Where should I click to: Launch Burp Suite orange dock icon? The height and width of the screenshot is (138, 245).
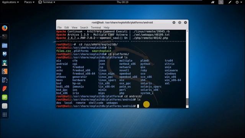[5, 72]
